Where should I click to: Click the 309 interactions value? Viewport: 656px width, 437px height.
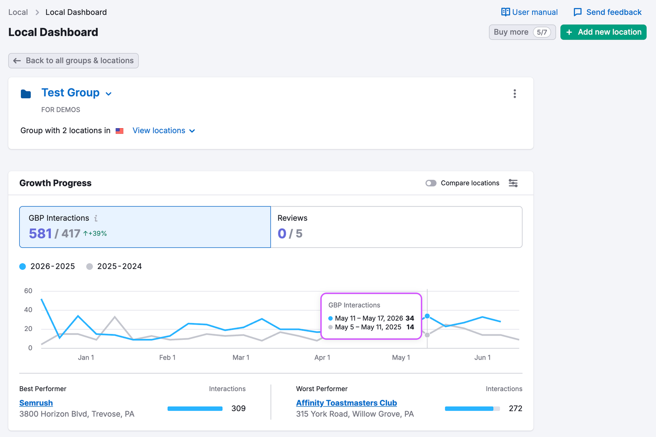click(239, 409)
